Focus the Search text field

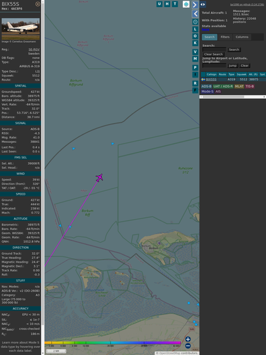[214, 49]
